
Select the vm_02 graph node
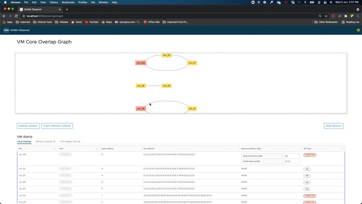point(167,55)
